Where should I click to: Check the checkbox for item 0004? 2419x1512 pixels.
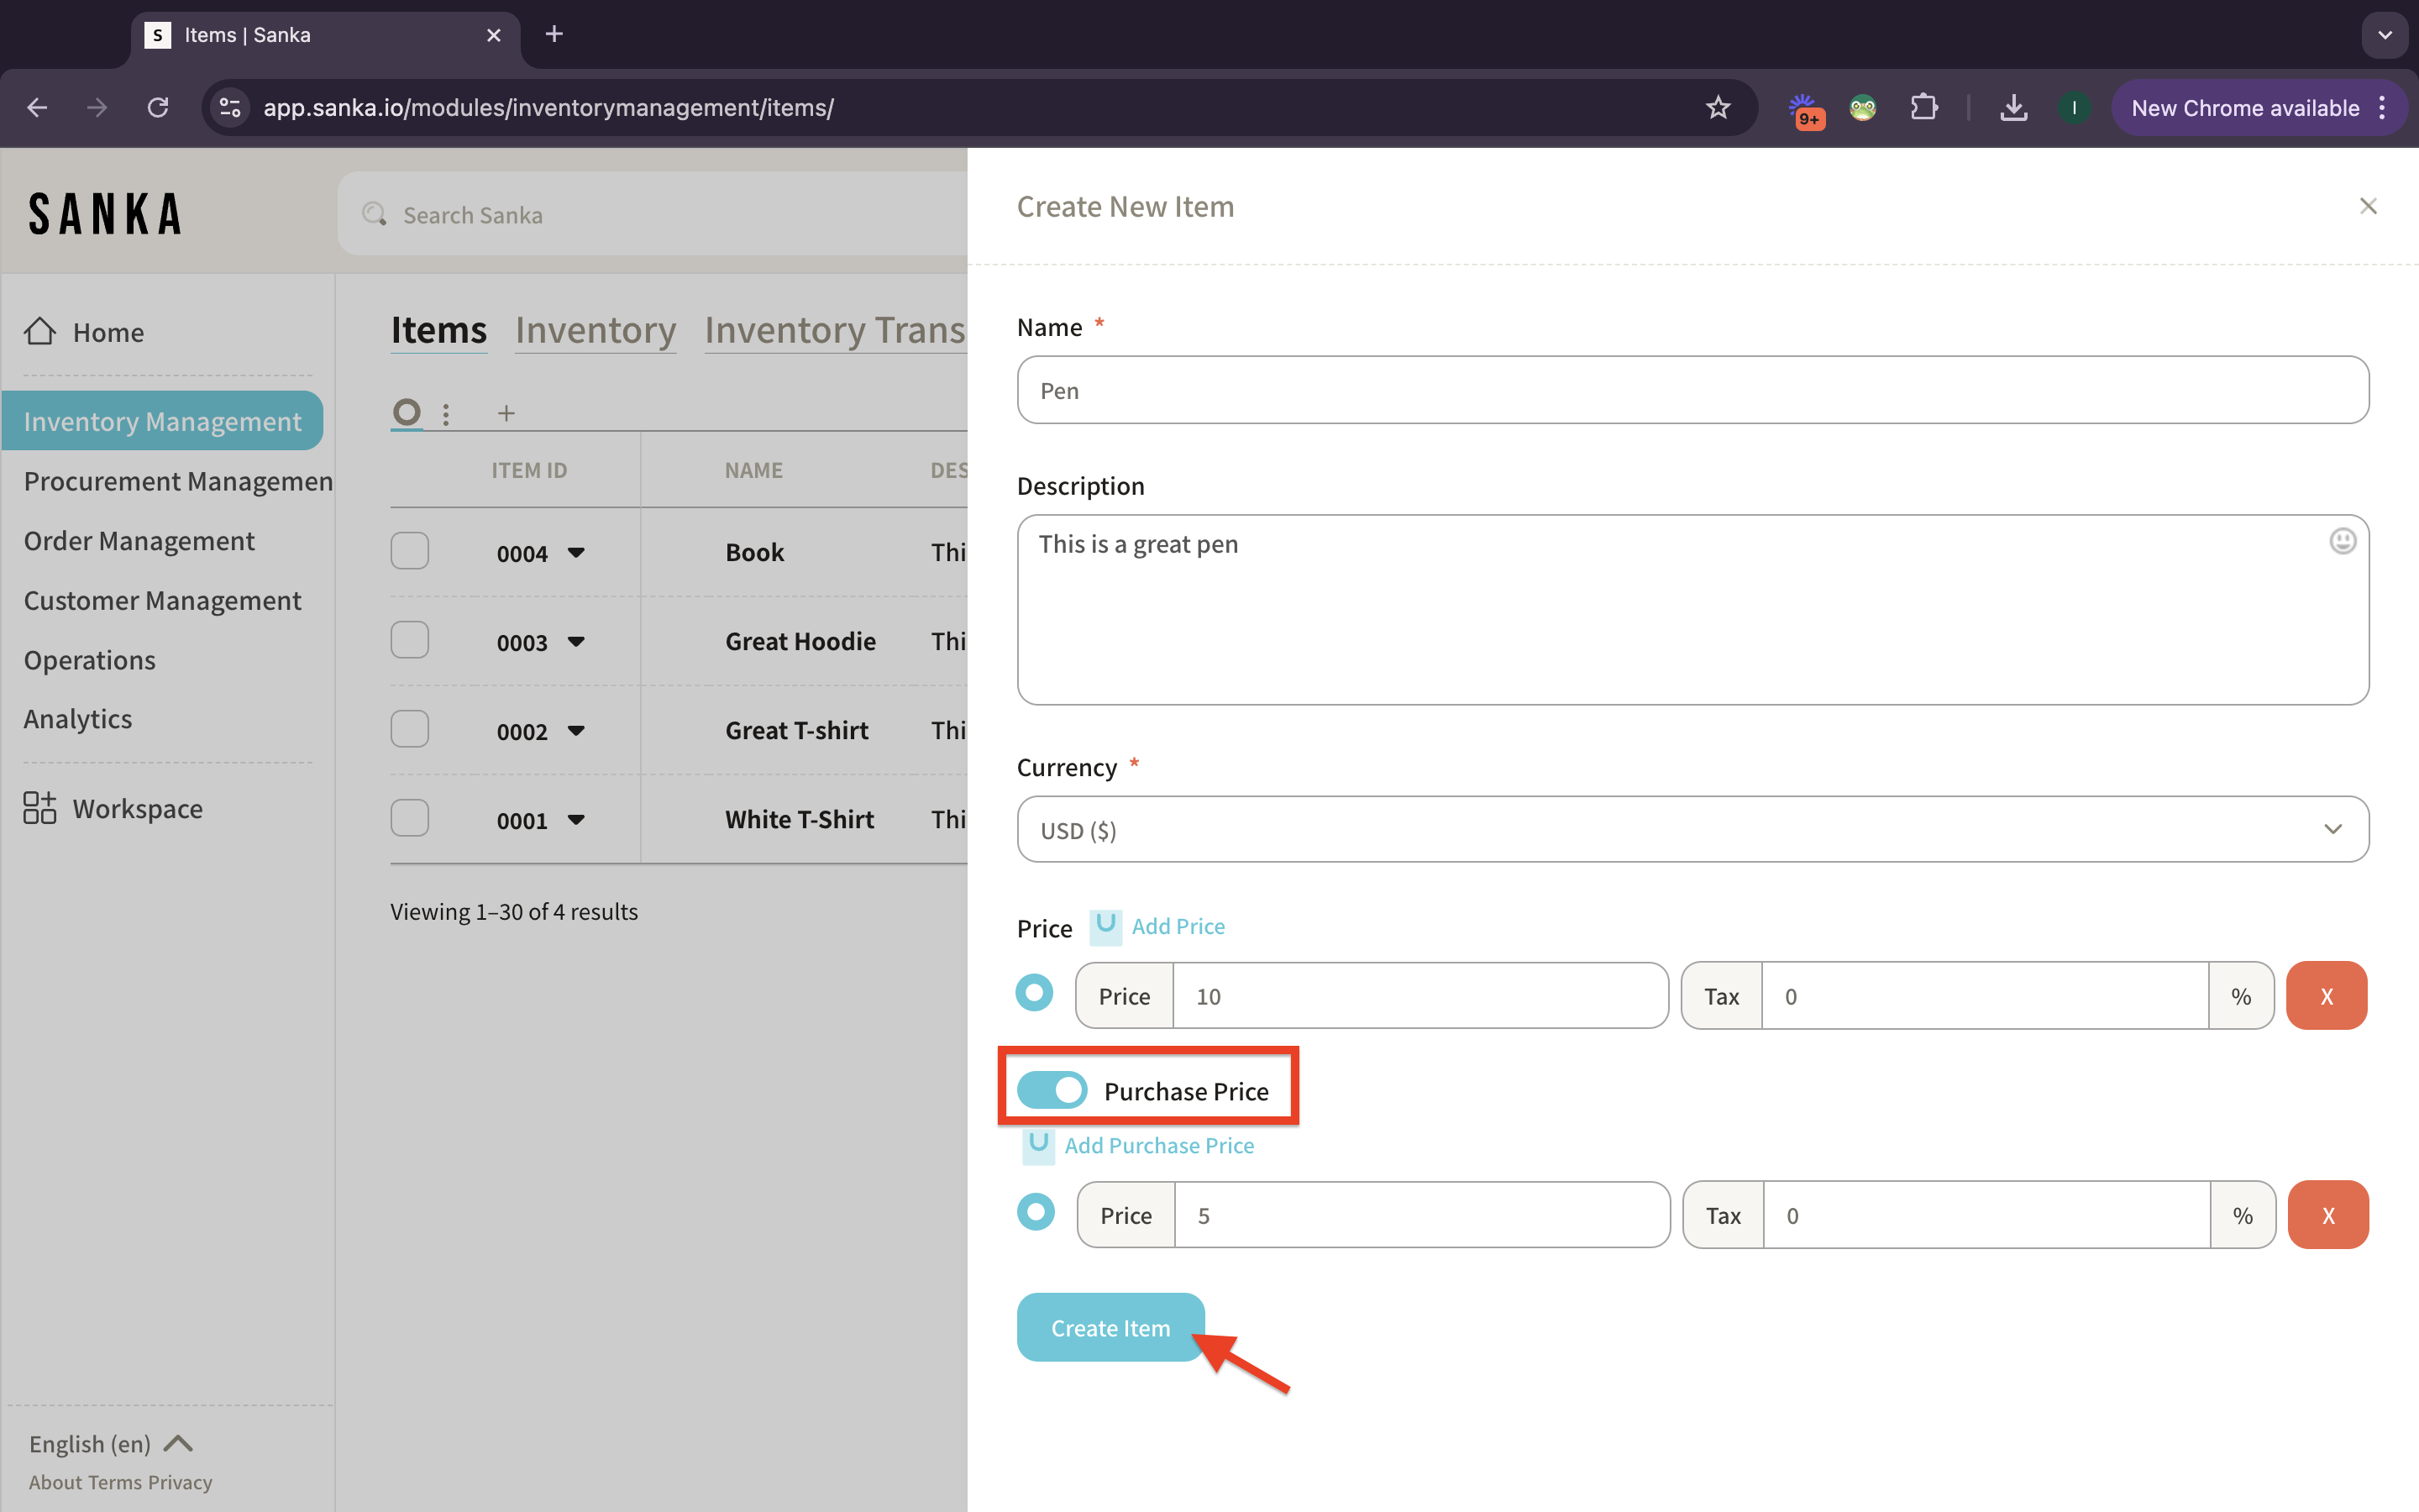[410, 551]
